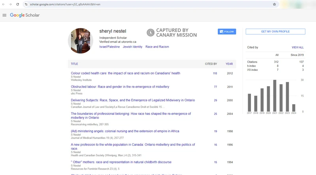This screenshot has height=175, width=316.
Task: Sort publications by Year header
Action: [229, 64]
